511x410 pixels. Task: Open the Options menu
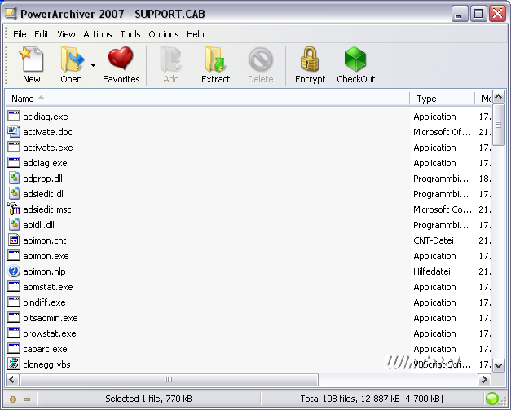pos(164,34)
